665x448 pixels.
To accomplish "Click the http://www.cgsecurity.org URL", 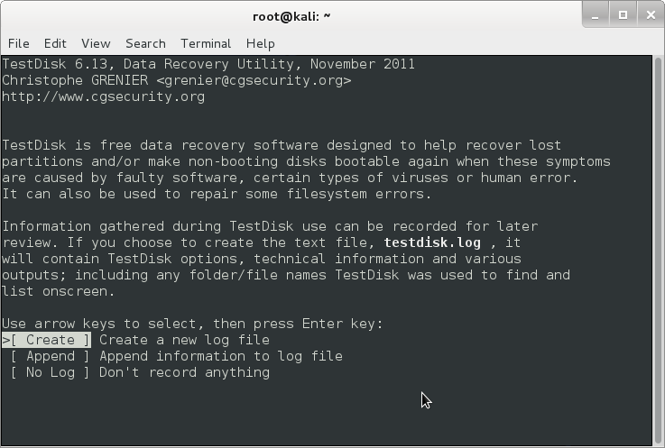I will click(x=104, y=96).
